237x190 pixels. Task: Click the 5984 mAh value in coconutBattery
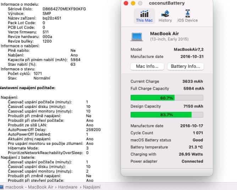pos(194,88)
